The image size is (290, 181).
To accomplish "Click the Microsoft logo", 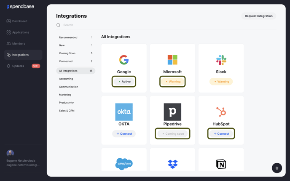I will click(172, 60).
